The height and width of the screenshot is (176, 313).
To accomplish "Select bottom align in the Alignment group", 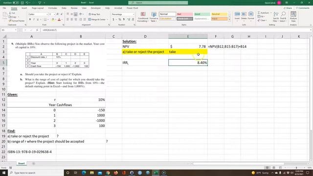I will [76, 14].
